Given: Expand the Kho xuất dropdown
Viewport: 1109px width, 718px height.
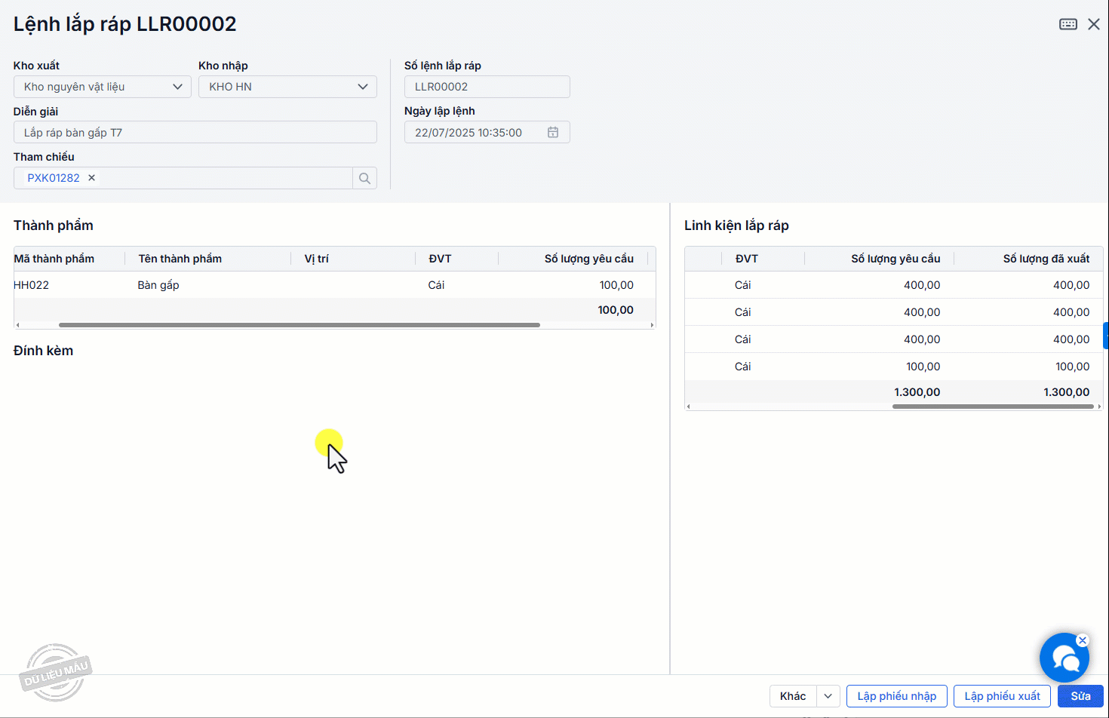Looking at the screenshot, I should pos(177,87).
